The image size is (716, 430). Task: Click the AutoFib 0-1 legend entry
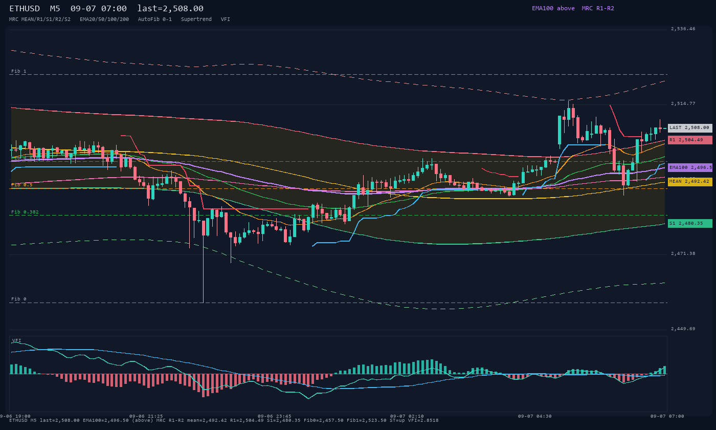coord(155,19)
